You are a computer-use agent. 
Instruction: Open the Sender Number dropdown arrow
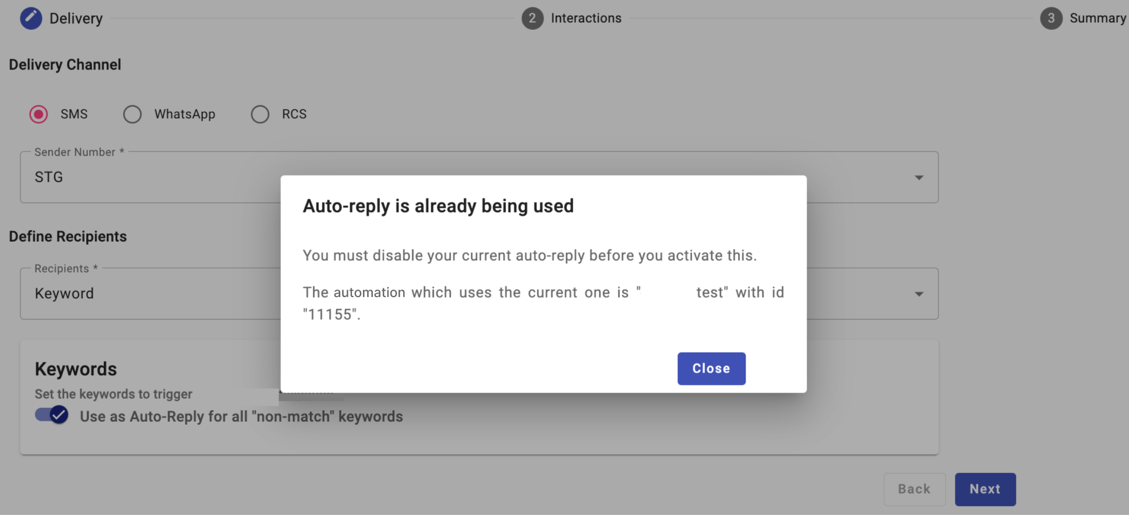tap(919, 178)
